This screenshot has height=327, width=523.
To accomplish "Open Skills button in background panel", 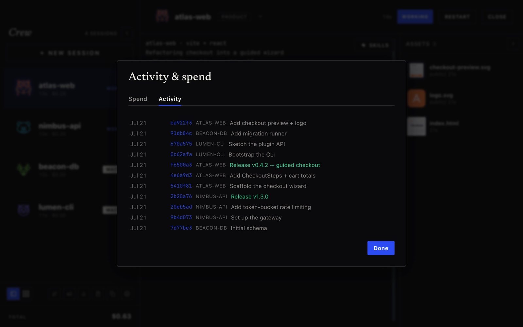I will point(375,45).
